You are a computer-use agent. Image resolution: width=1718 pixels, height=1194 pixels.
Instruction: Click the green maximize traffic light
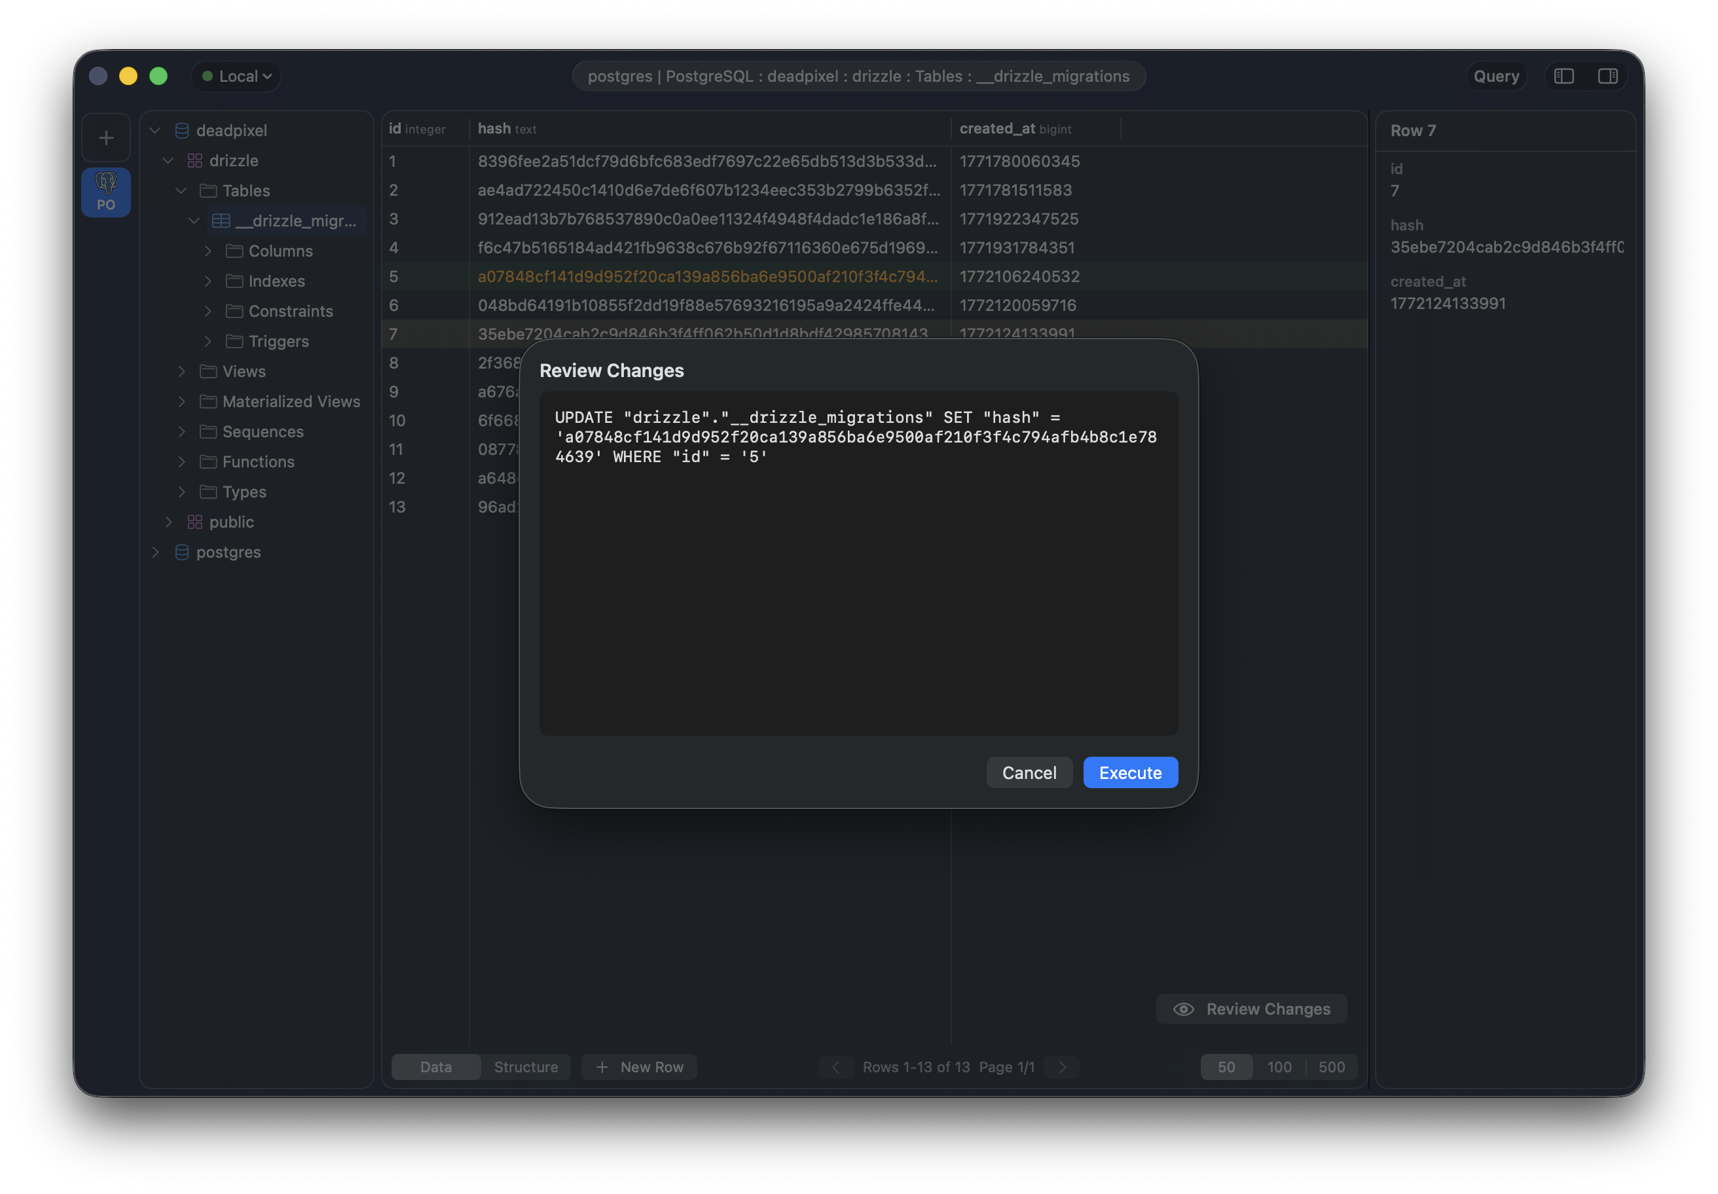[x=158, y=75]
